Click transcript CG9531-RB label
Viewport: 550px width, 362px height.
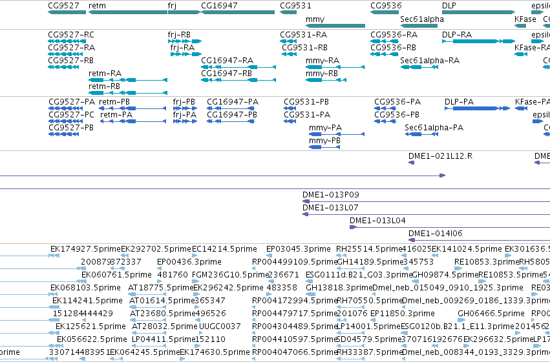click(305, 48)
